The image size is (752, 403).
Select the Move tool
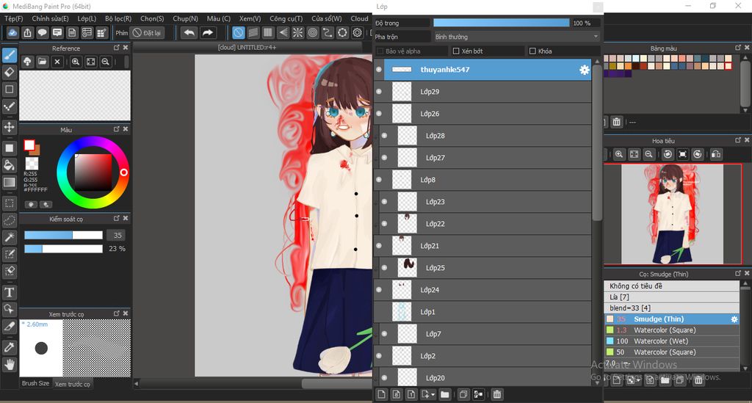point(10,128)
